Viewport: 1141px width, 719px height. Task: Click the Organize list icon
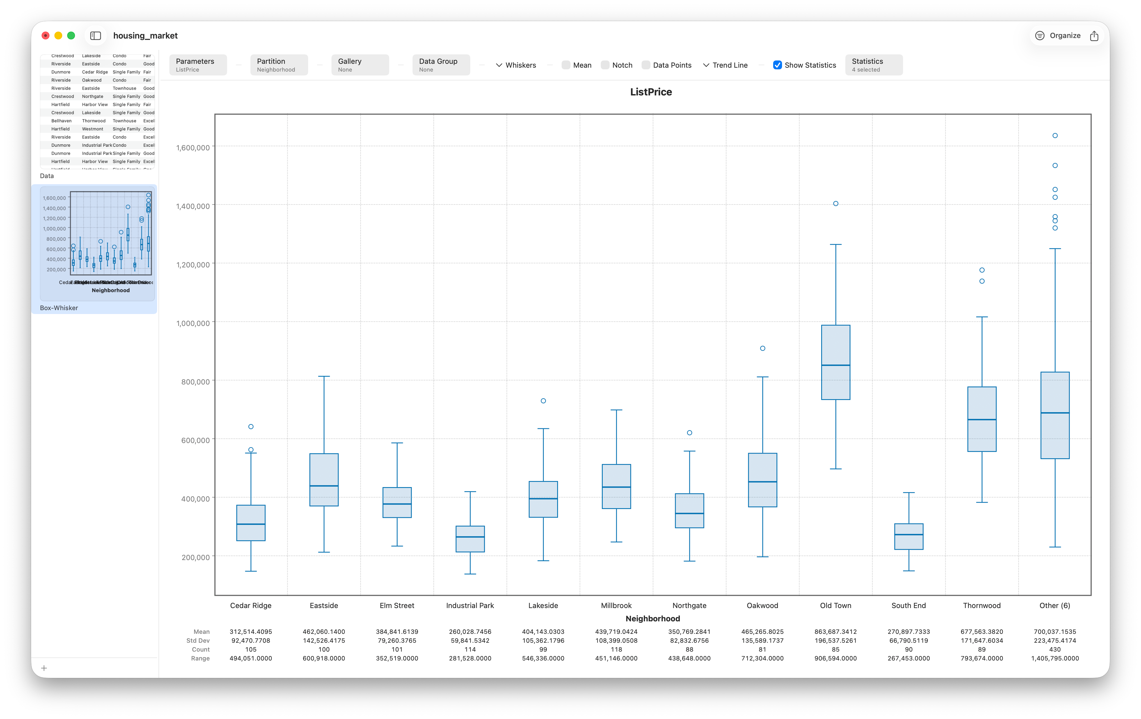pyautogui.click(x=1040, y=36)
